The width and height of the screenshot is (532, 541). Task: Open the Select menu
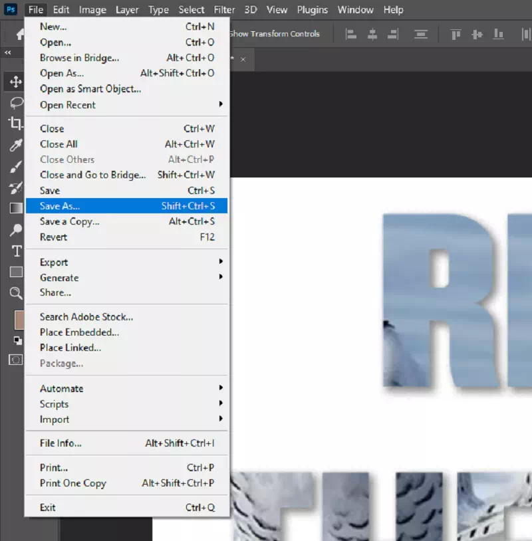pyautogui.click(x=192, y=10)
